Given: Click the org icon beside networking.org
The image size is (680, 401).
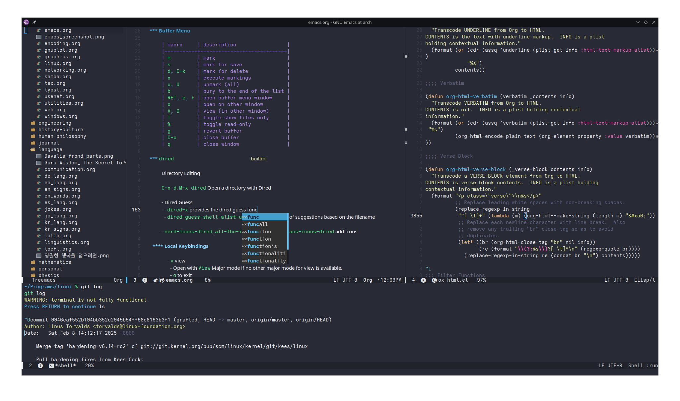Looking at the screenshot, I should tap(39, 70).
